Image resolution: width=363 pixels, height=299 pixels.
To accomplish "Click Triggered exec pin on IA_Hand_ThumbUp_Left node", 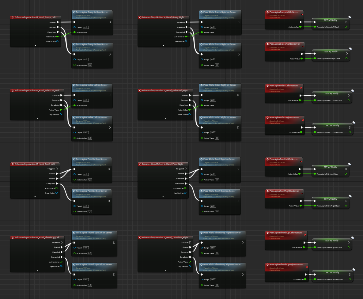I will pos(62,242).
